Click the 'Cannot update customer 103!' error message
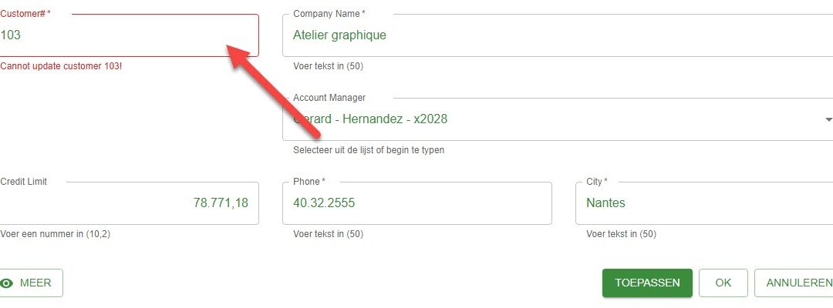 [x=61, y=66]
